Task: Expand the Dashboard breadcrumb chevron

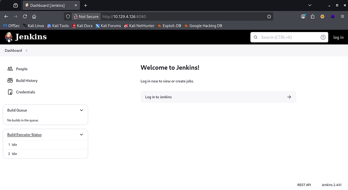Action: [26, 51]
